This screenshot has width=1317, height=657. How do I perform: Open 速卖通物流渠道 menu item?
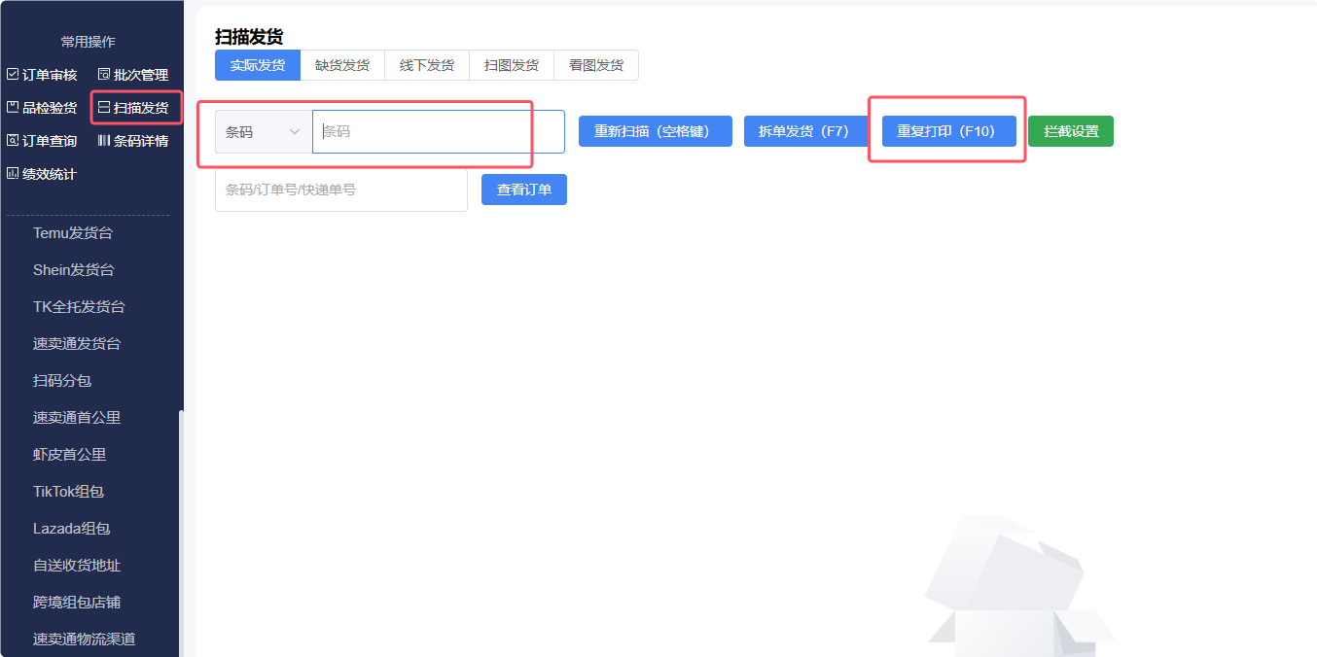coord(85,639)
